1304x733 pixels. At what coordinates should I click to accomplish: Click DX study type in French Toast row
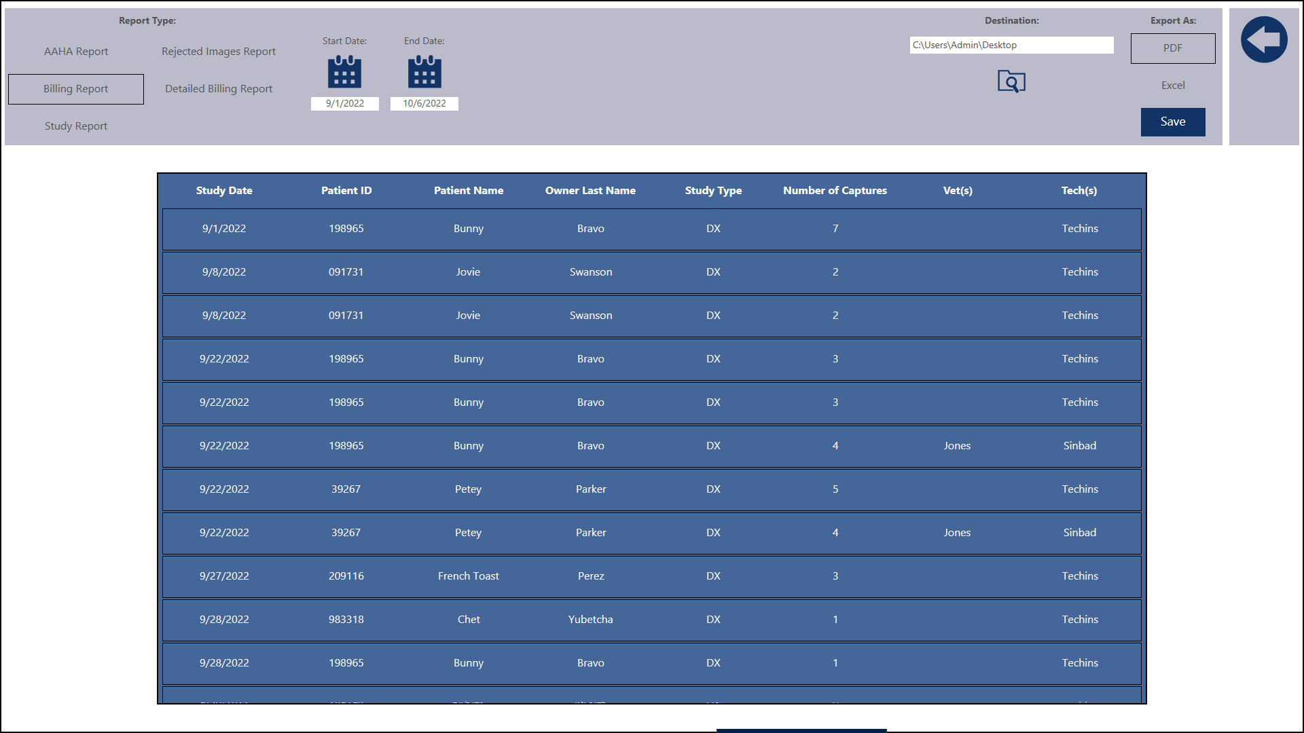pyautogui.click(x=713, y=576)
